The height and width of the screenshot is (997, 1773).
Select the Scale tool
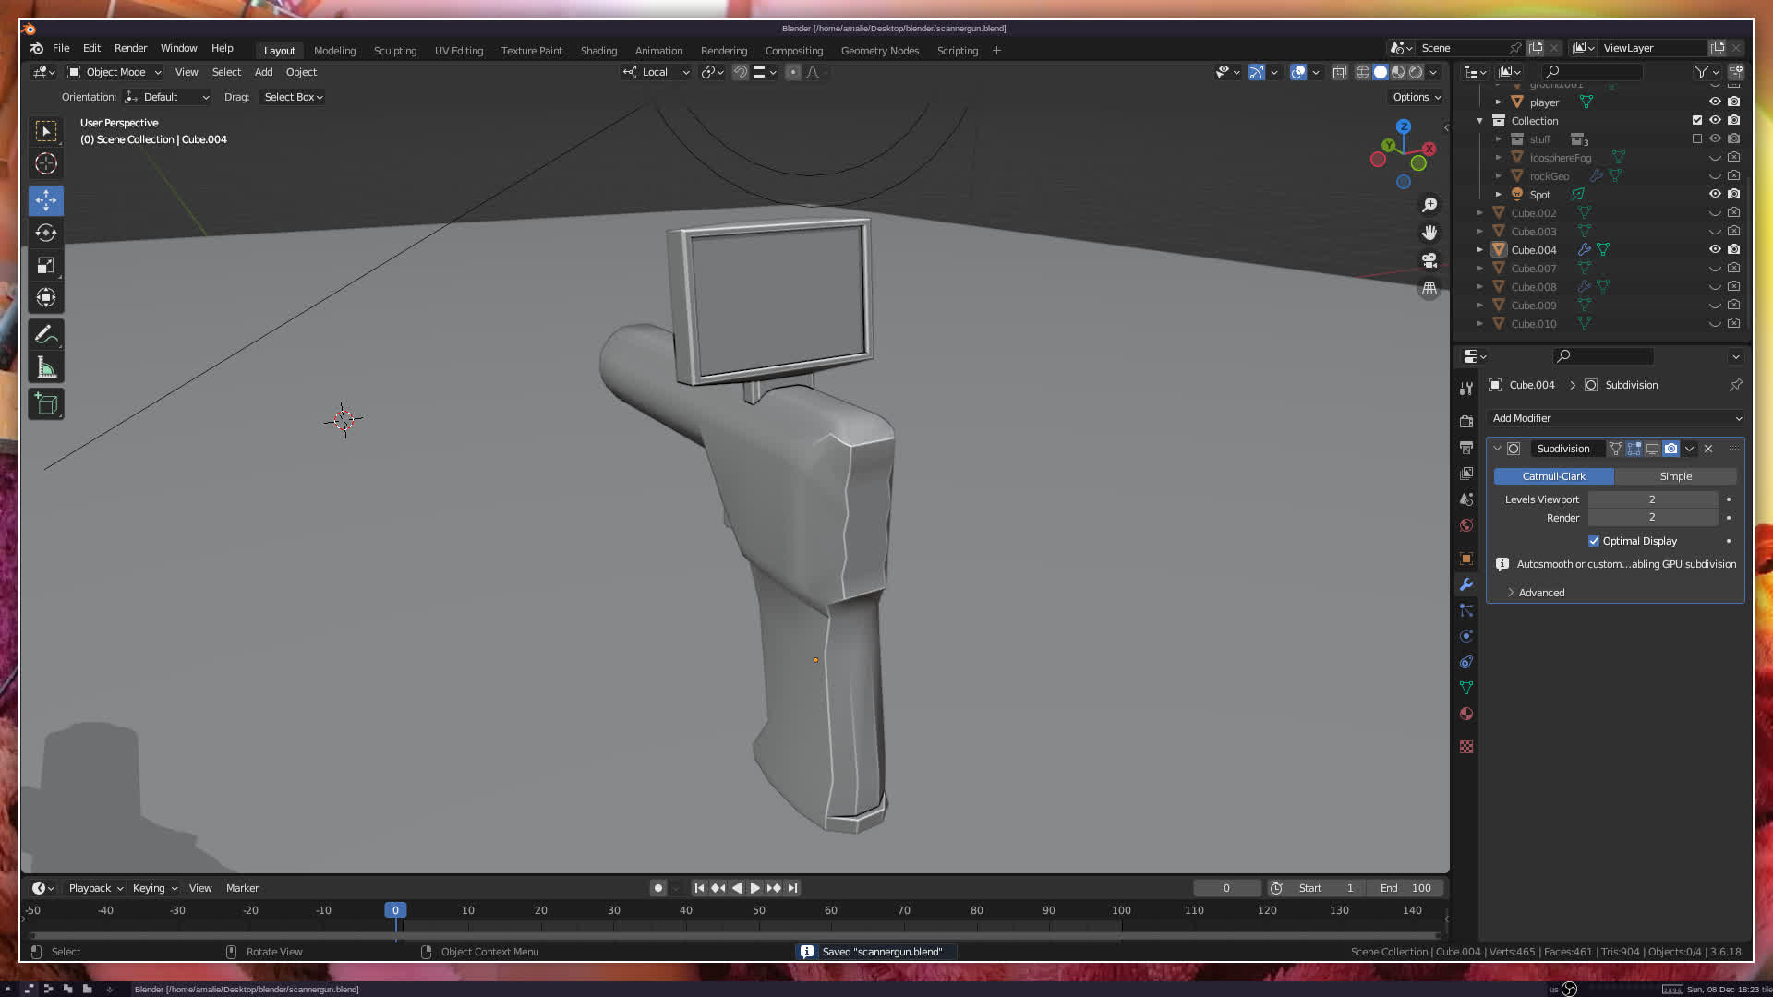46,266
